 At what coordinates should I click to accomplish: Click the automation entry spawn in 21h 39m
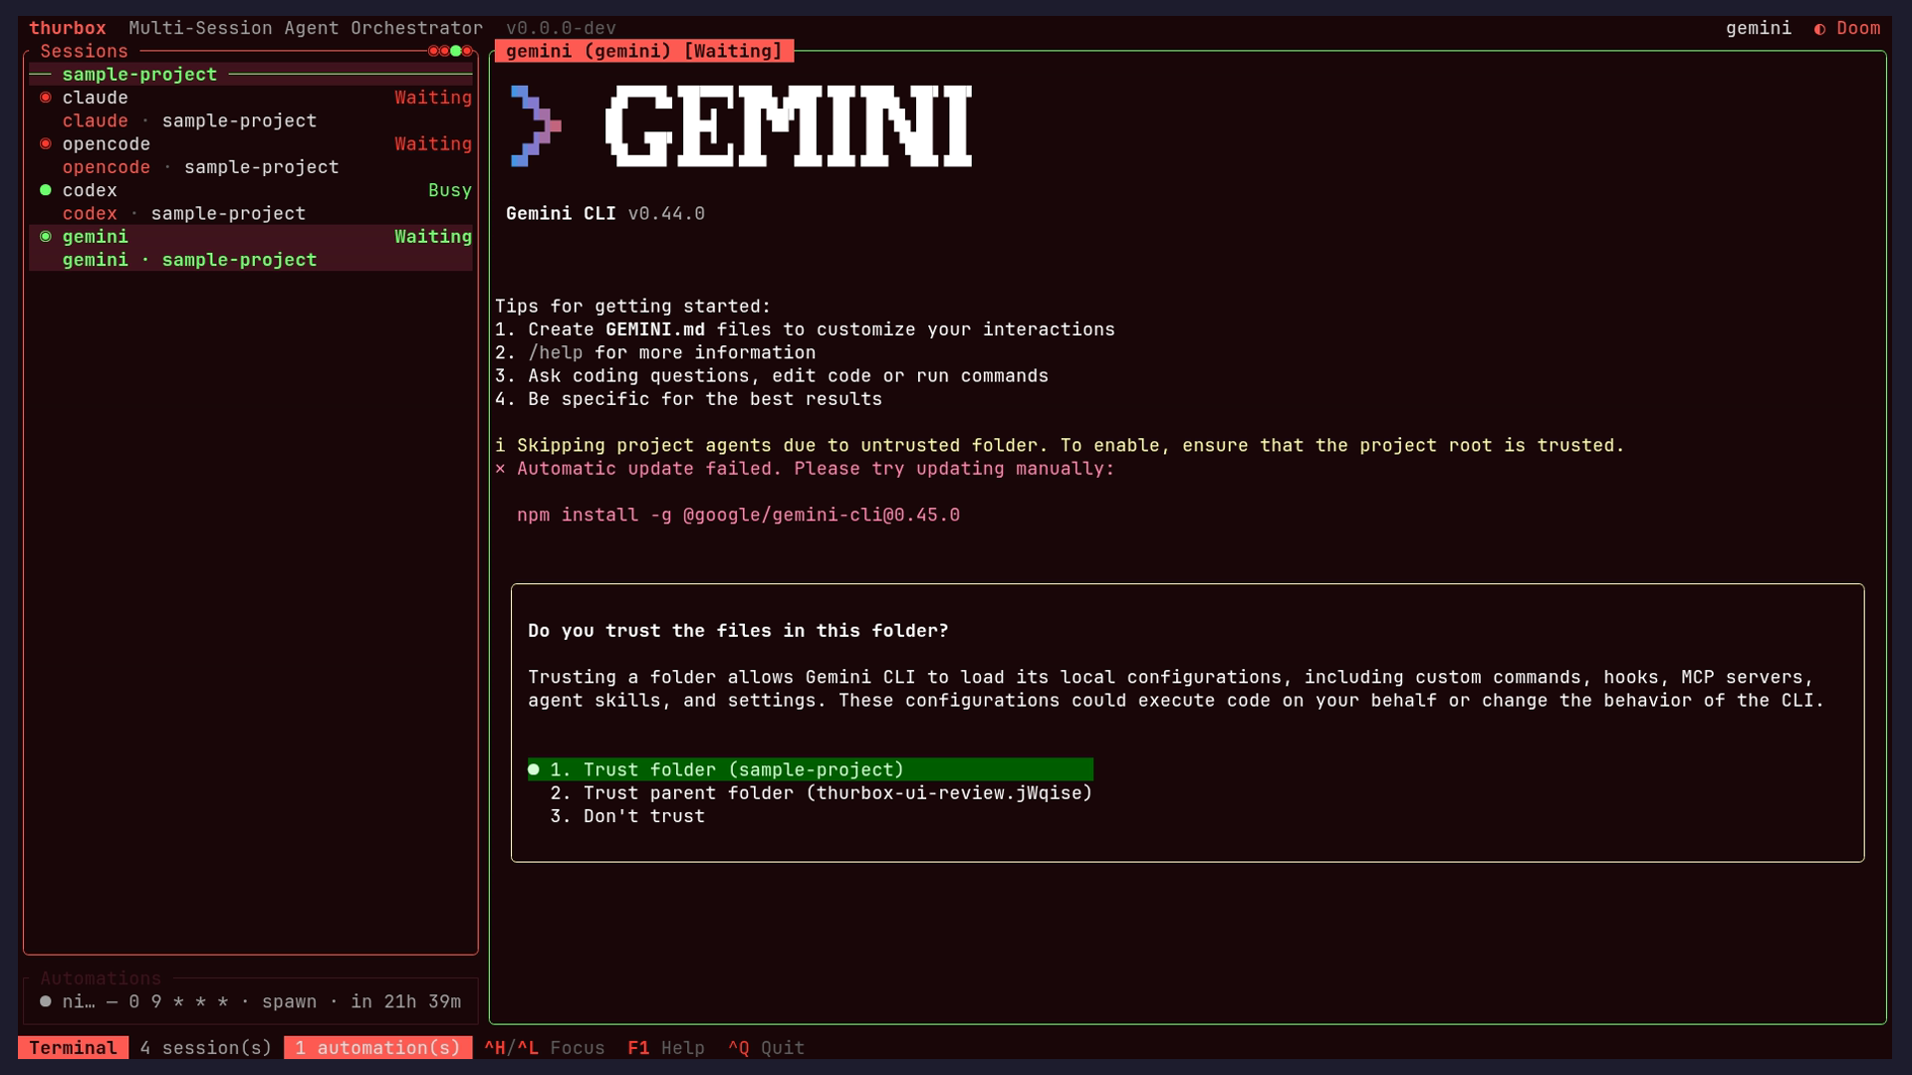click(251, 1001)
